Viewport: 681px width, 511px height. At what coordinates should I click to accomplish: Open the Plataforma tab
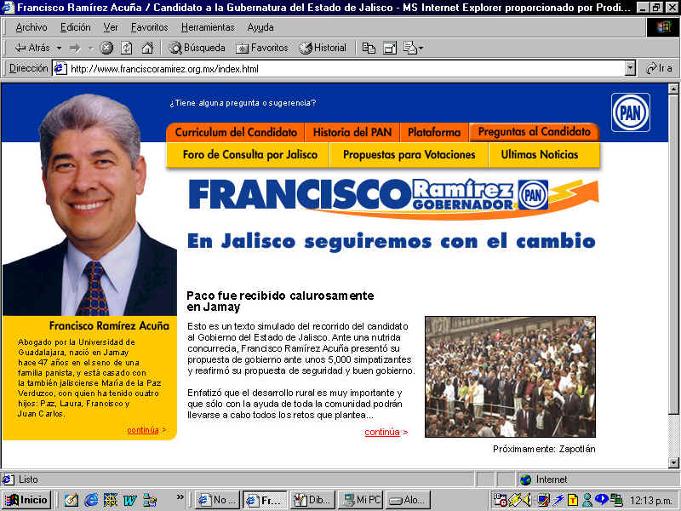coord(434,132)
